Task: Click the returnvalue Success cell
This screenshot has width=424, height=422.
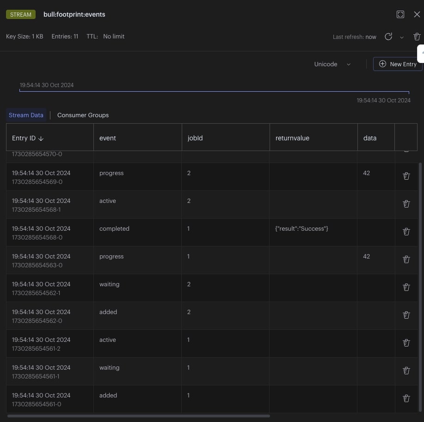Action: [x=301, y=229]
